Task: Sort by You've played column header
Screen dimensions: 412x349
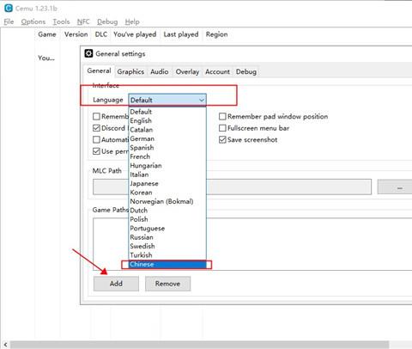Action: click(135, 34)
